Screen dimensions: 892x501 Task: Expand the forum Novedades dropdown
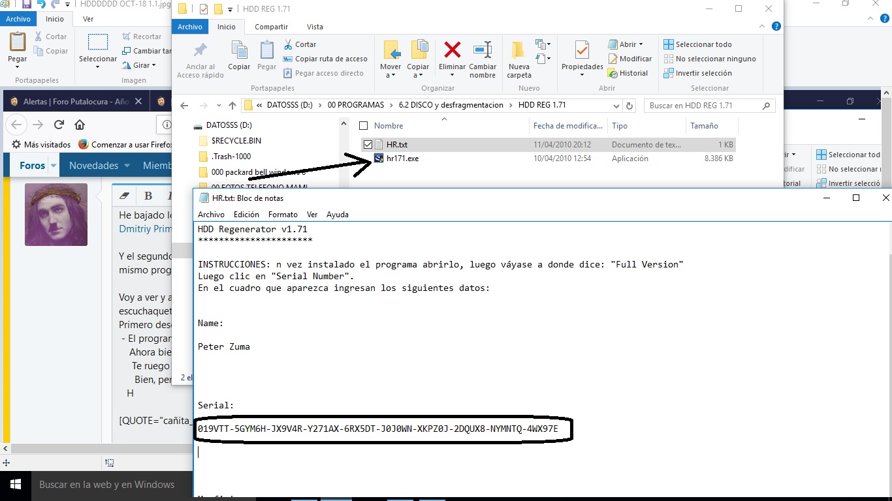127,166
